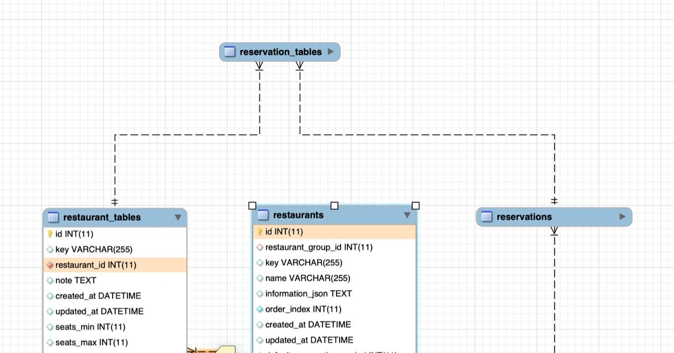Expand the reservations table columns
Viewport: 674px width, 353px height.
point(623,217)
